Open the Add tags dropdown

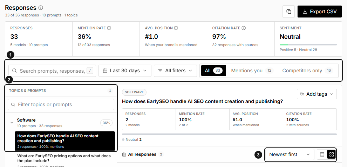pyautogui.click(x=317, y=94)
